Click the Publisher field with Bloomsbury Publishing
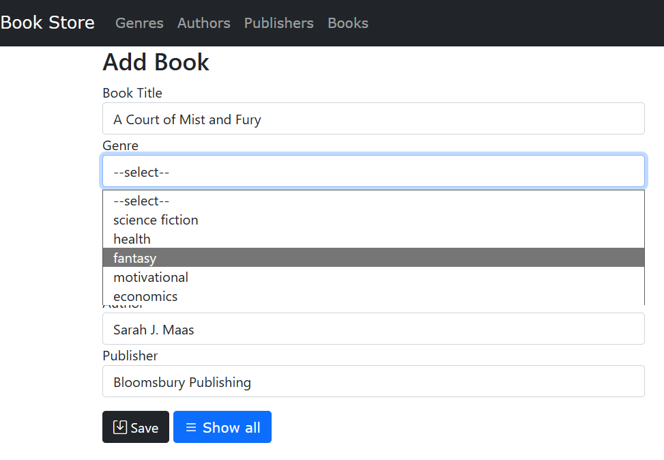664x460 pixels. 373,382
